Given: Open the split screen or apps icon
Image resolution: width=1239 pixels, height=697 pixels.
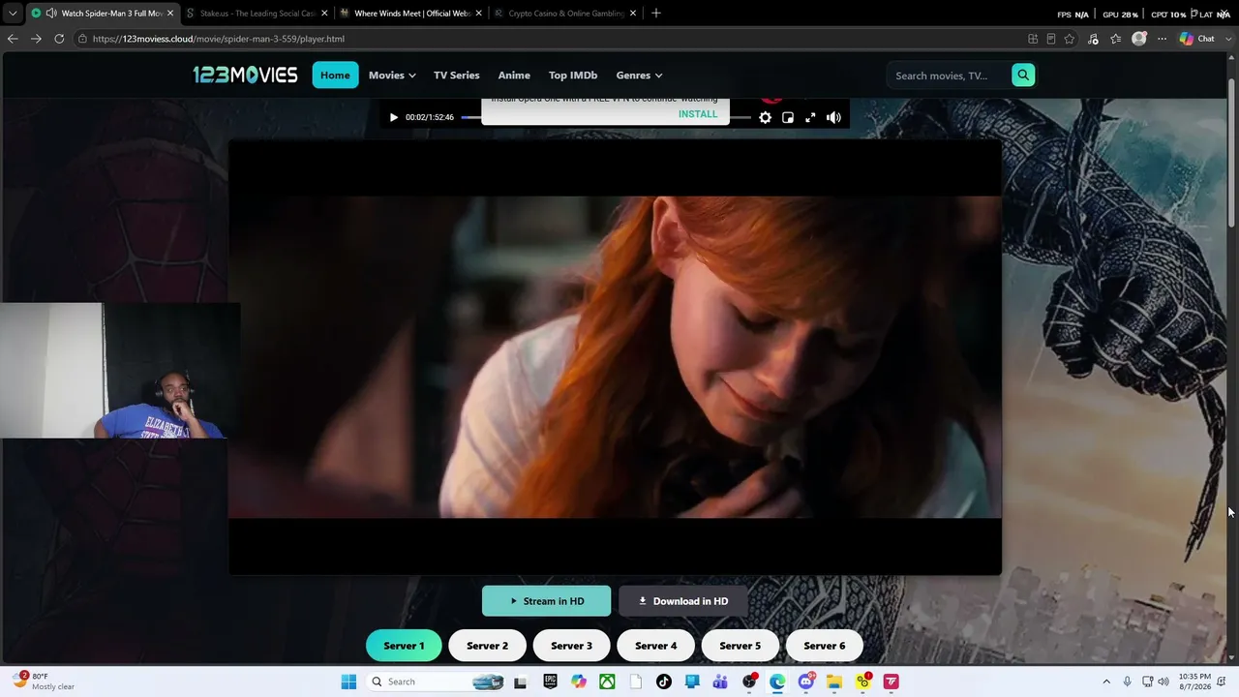Looking at the screenshot, I should [1033, 39].
